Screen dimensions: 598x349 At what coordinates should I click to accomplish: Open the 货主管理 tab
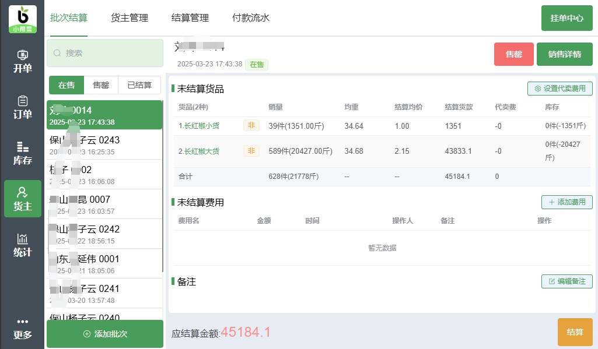click(x=129, y=18)
